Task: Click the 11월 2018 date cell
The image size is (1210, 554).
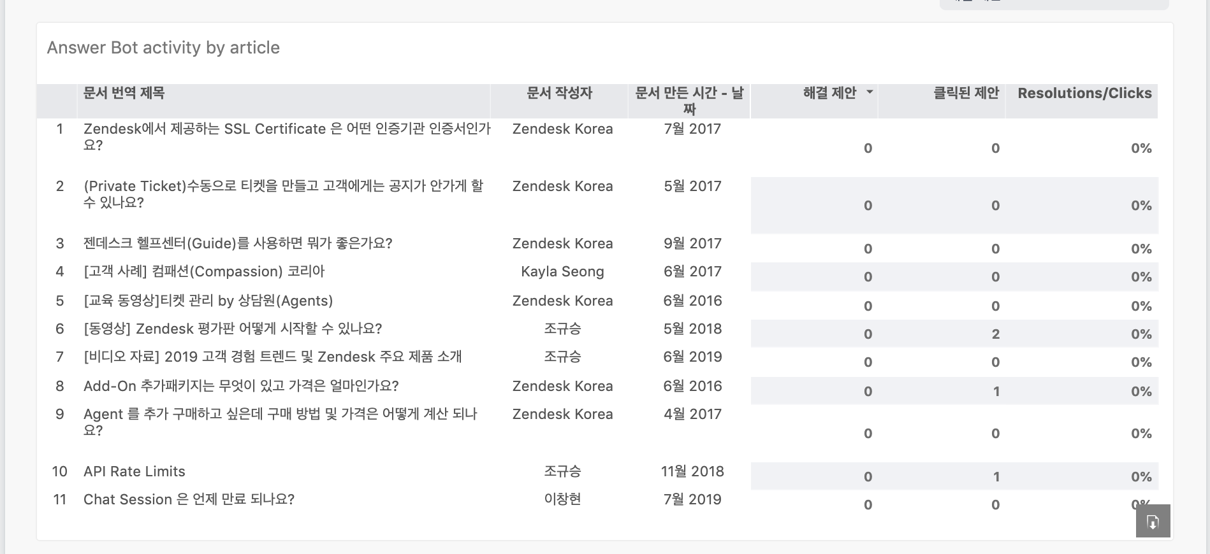Action: (692, 471)
